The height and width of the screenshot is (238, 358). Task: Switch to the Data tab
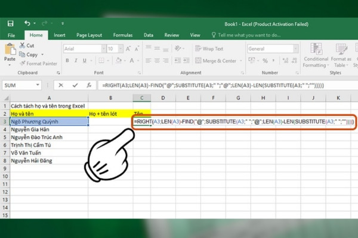pos(149,35)
